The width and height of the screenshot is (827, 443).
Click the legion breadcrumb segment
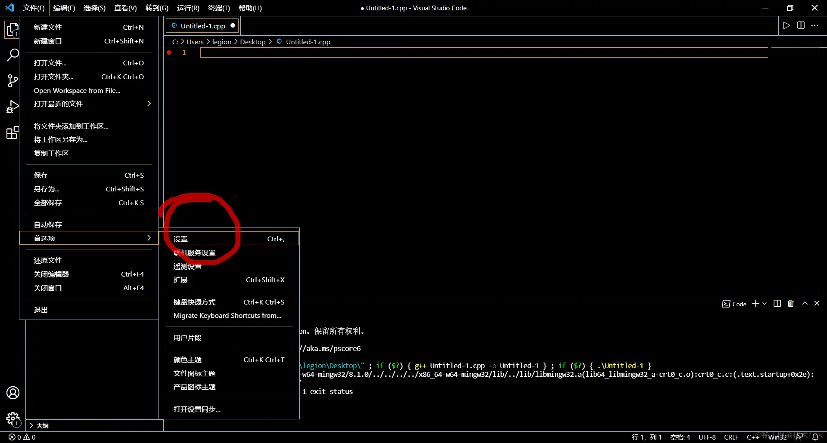(222, 42)
